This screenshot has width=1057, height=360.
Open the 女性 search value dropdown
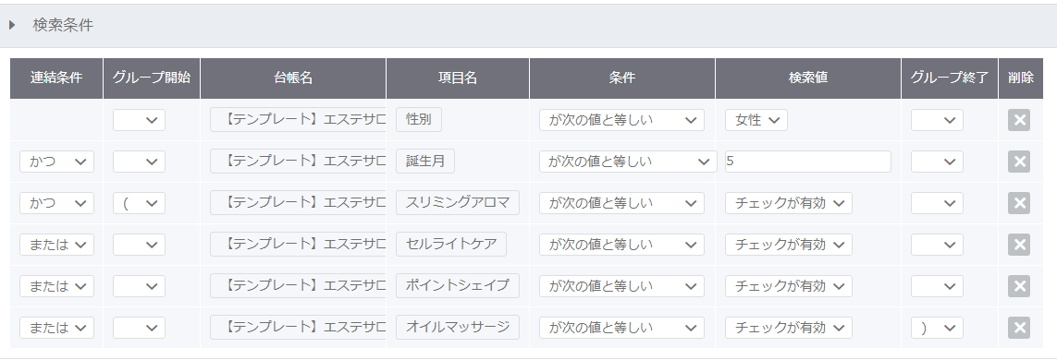pyautogui.click(x=756, y=120)
